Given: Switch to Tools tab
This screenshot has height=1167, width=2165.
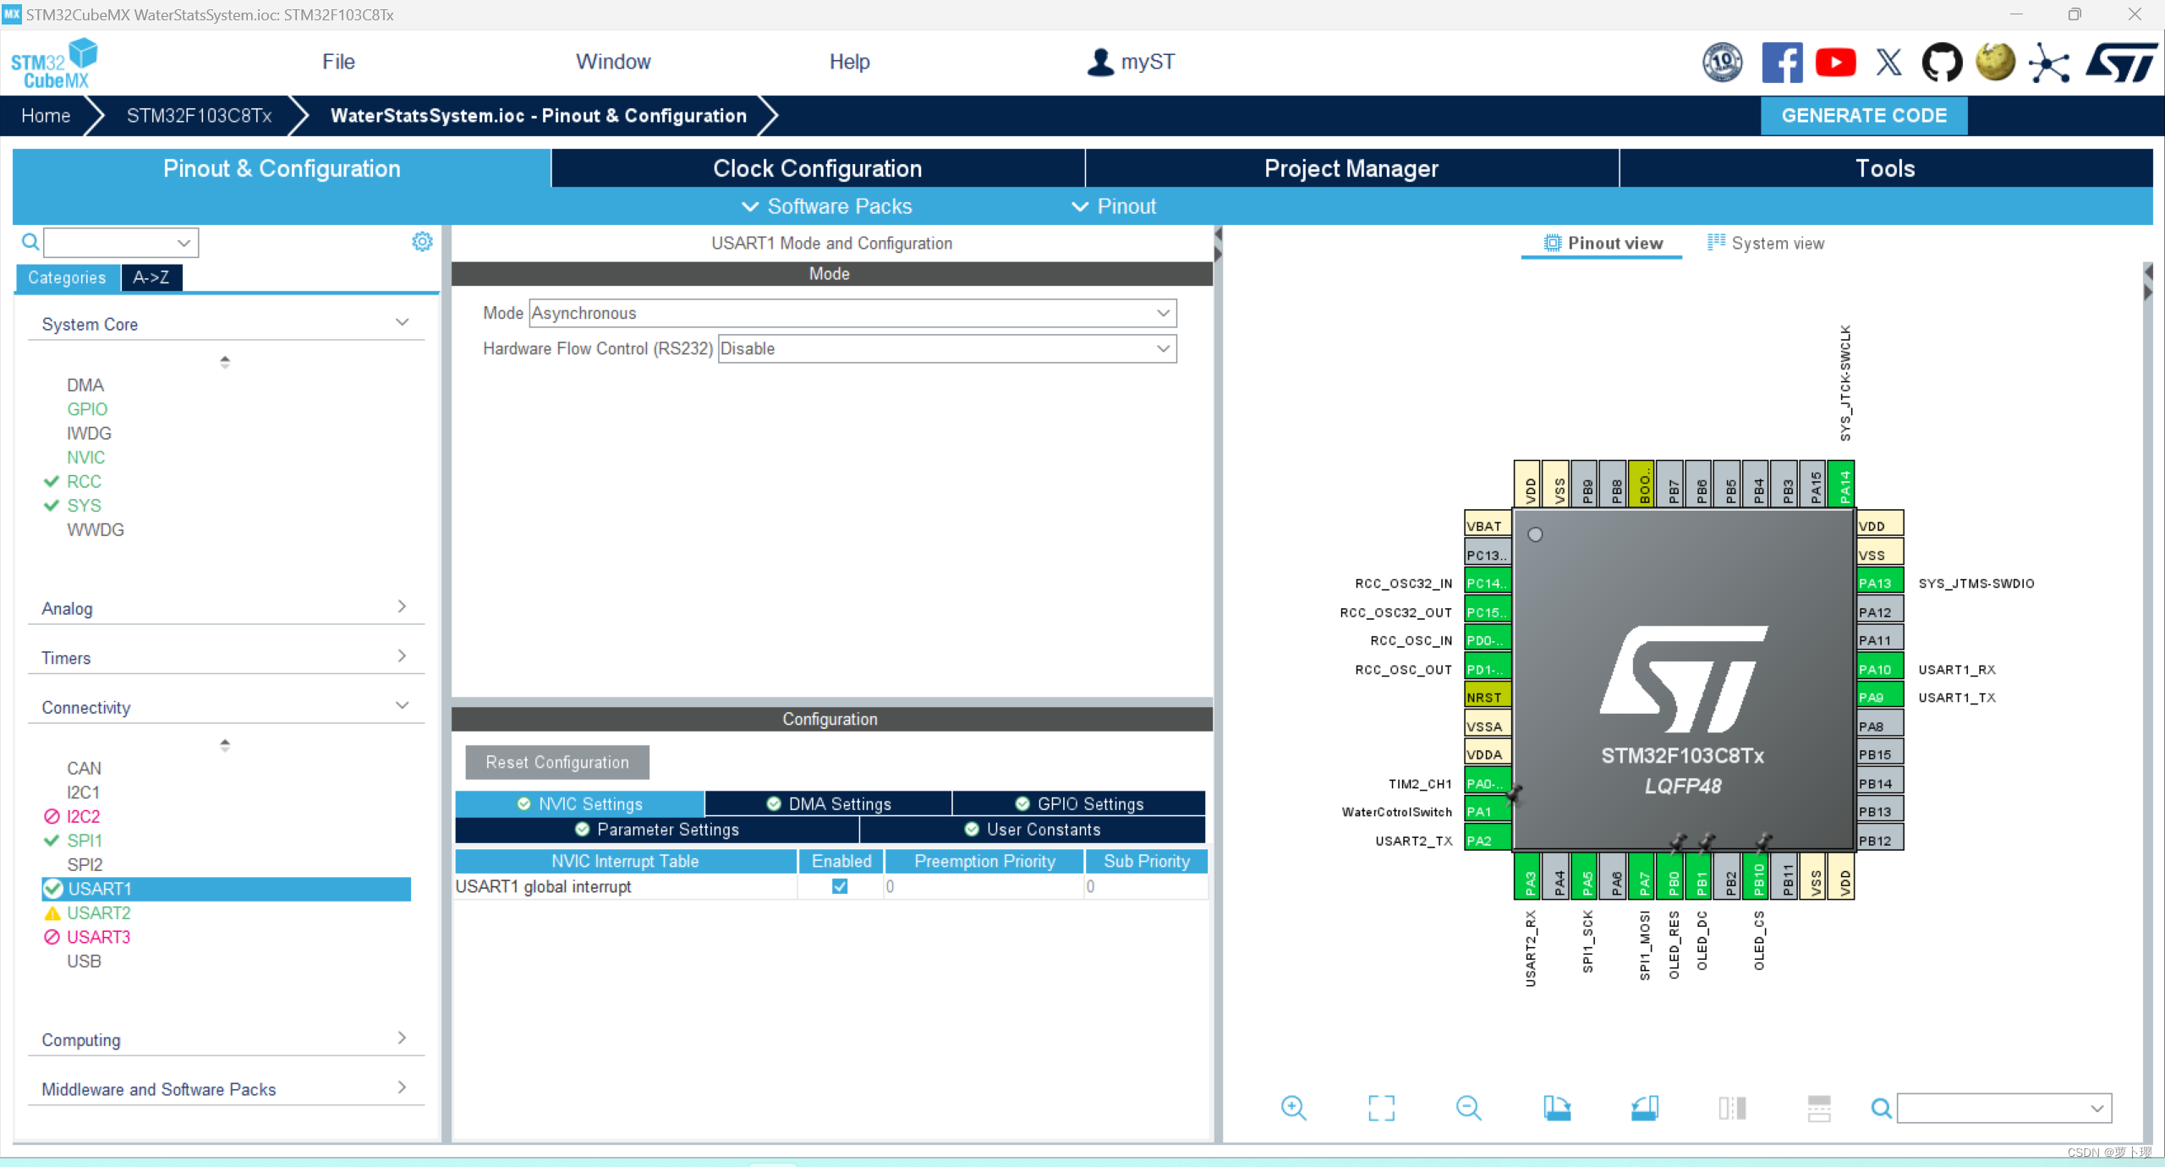Looking at the screenshot, I should click(1885, 168).
